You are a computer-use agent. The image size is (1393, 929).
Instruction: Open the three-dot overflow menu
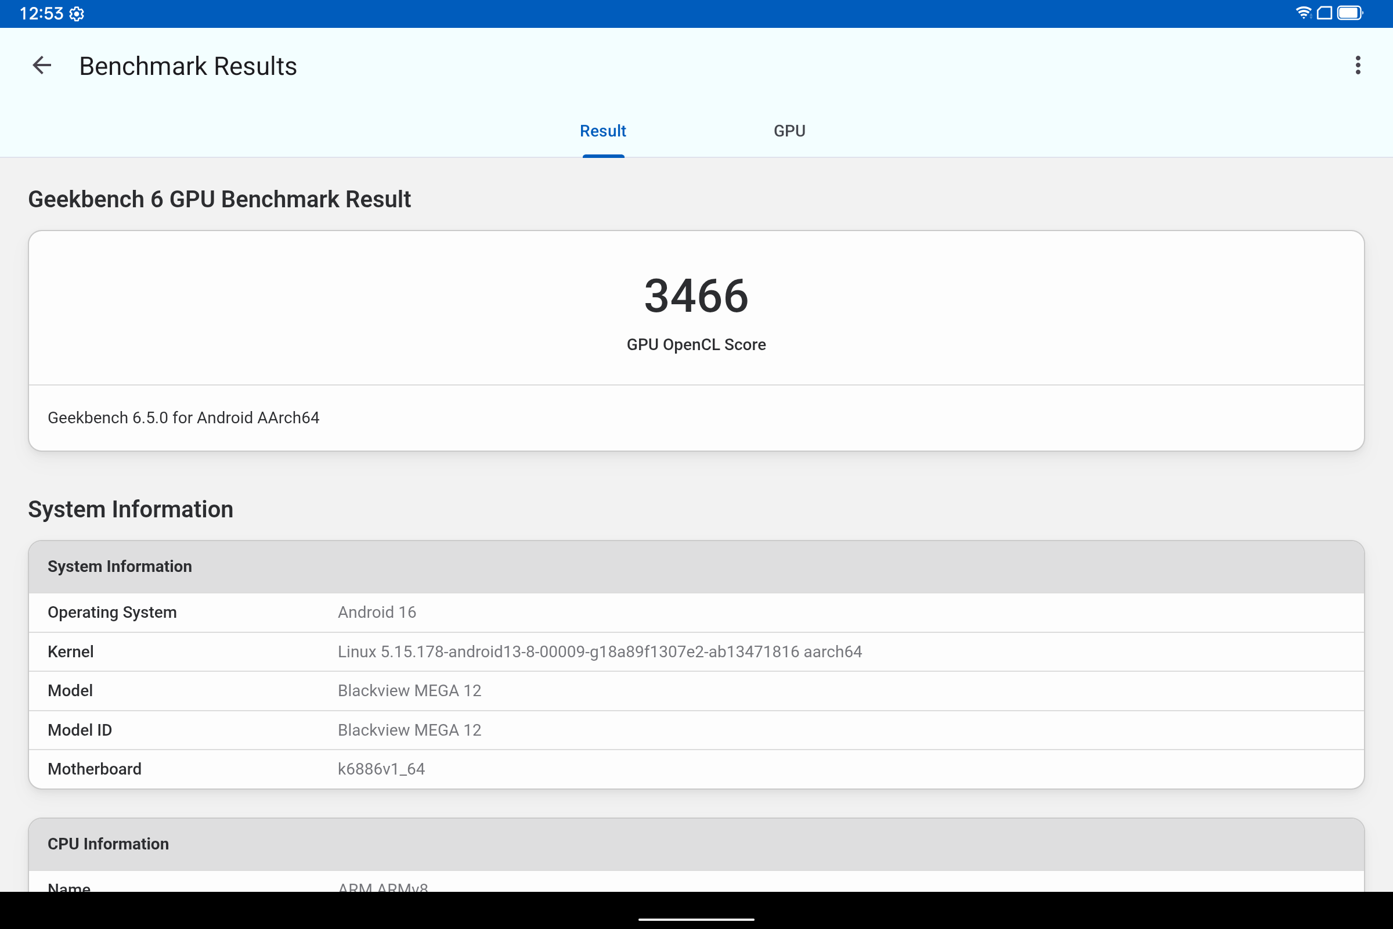click(x=1358, y=66)
